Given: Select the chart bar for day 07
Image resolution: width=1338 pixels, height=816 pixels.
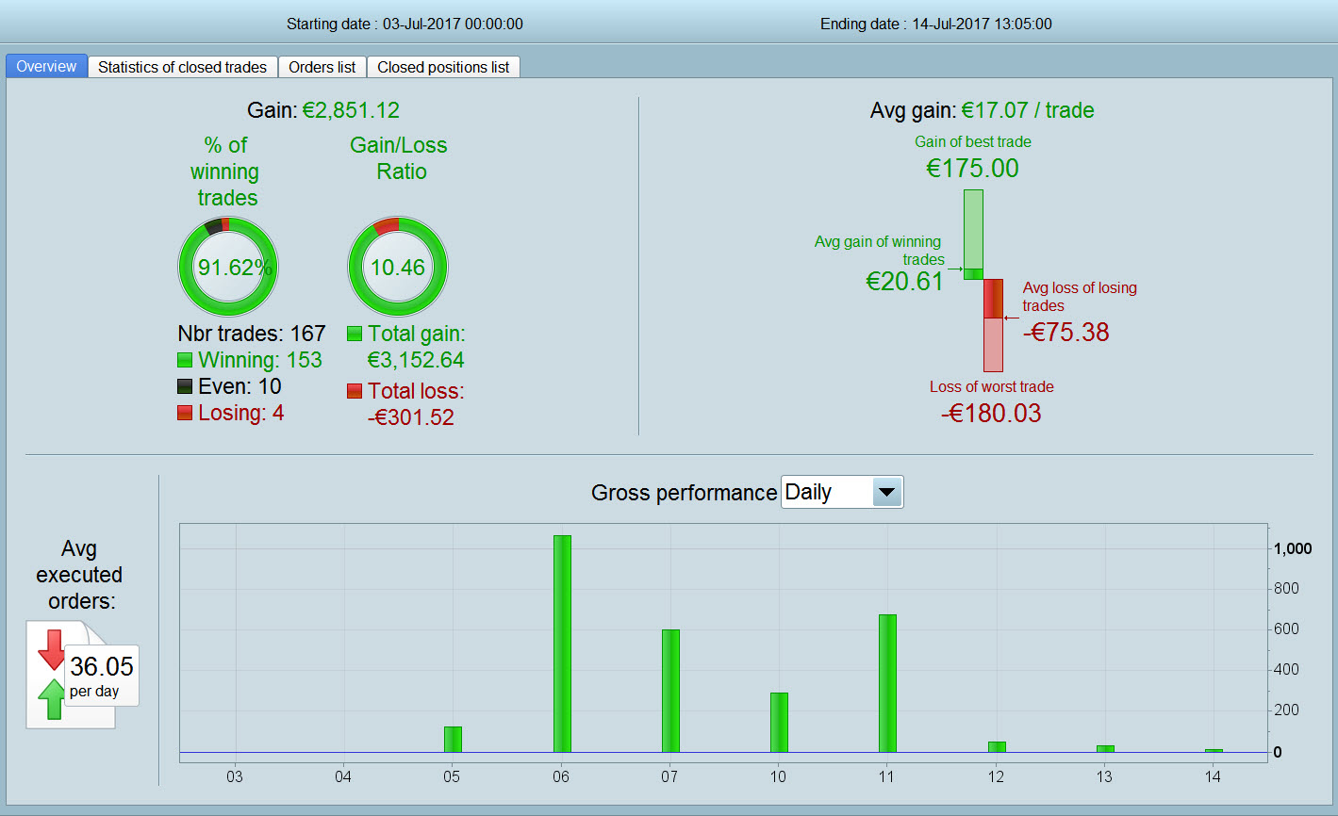Looking at the screenshot, I should click(670, 691).
